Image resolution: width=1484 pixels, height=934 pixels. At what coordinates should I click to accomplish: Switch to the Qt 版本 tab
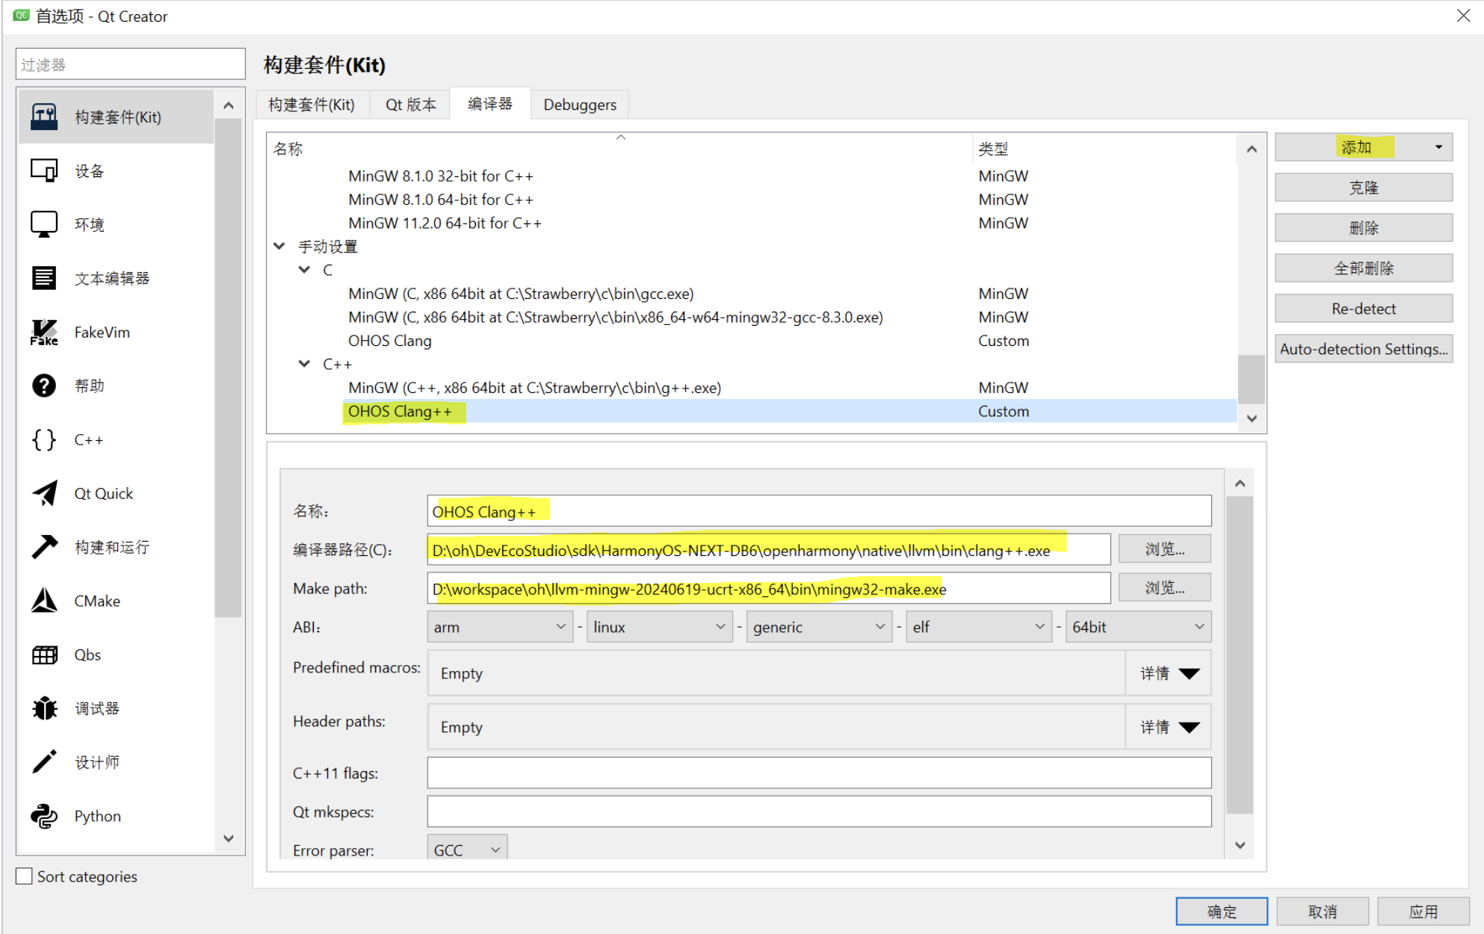(410, 105)
